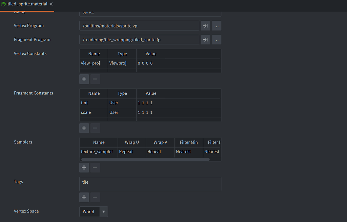Viewport: 347px width, 222px height.
Task: Add a new fragment constant with plus icon
Action: tap(84, 128)
